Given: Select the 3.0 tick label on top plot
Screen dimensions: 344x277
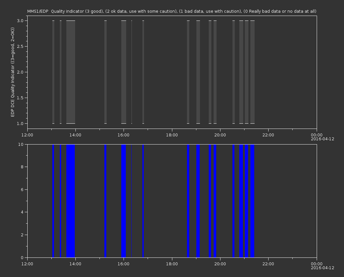Looking at the screenshot, I should (x=20, y=21).
